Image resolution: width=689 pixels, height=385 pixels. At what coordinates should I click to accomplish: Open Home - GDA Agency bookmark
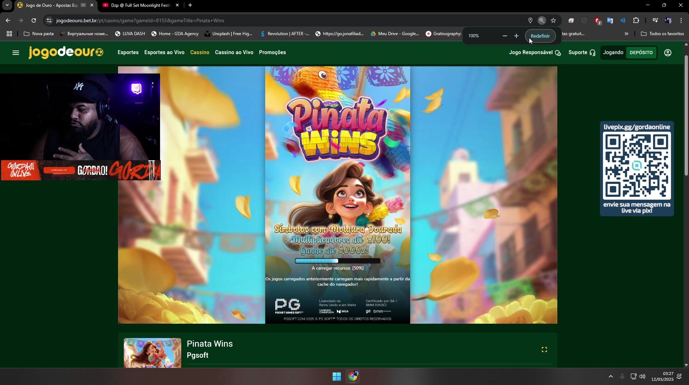tap(175, 34)
